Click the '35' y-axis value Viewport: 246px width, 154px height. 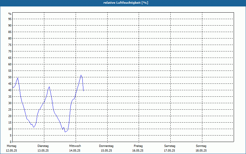coord(10,97)
